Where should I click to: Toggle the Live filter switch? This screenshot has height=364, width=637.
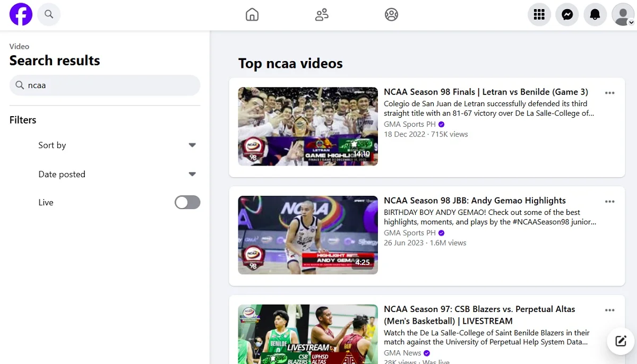187,202
